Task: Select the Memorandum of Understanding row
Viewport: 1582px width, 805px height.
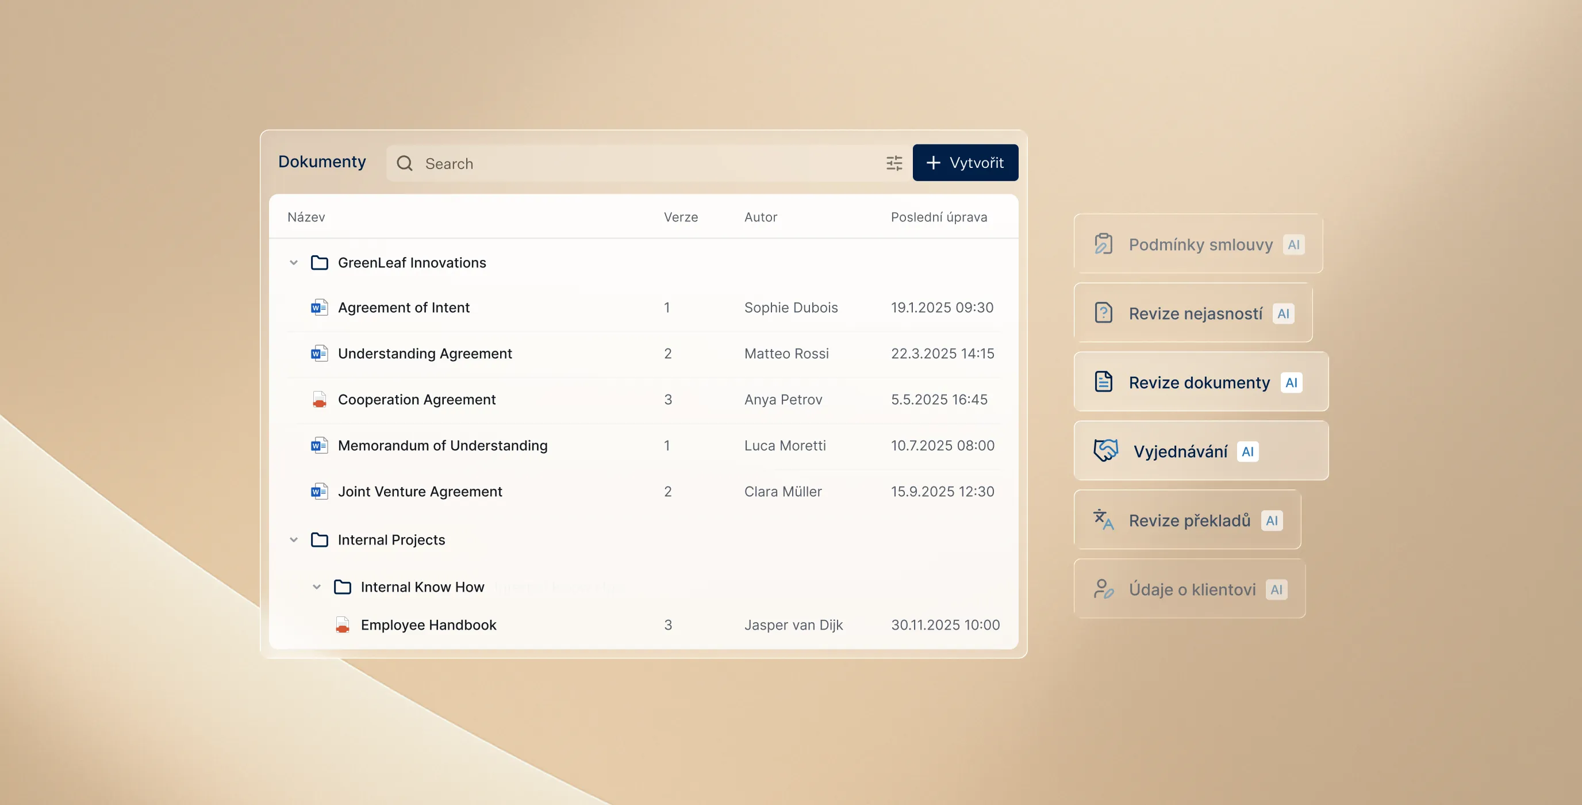Action: pyautogui.click(x=442, y=446)
